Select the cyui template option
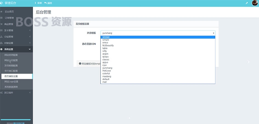The height and width of the screenshot is (124, 259). click(x=158, y=65)
